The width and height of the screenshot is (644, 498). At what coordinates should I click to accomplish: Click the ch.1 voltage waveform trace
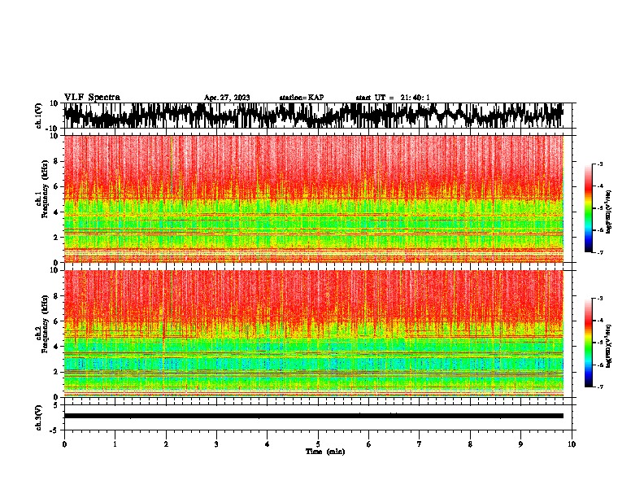[313, 116]
